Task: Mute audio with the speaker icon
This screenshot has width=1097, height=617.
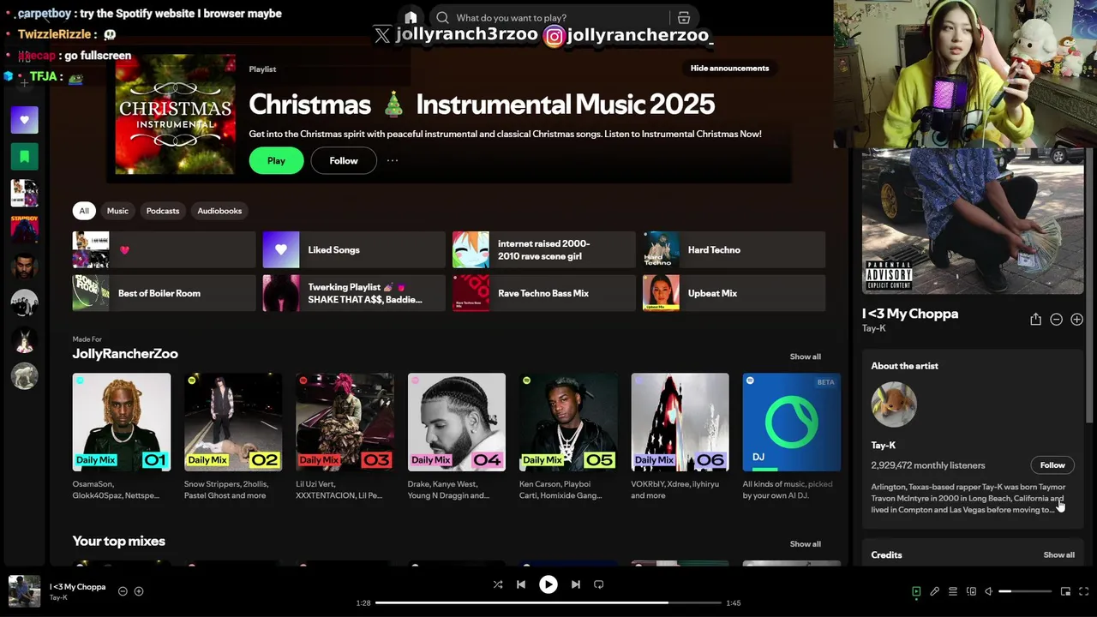Action: (x=988, y=591)
